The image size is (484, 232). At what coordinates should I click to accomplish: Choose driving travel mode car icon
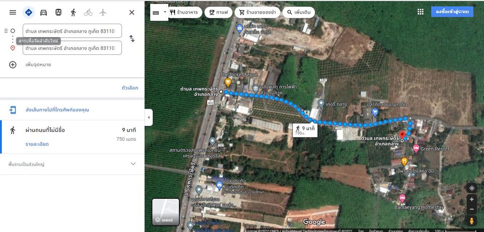pyautogui.click(x=43, y=12)
